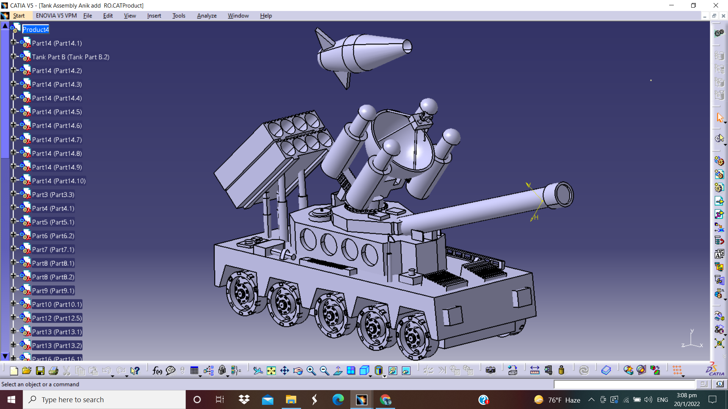The height and width of the screenshot is (409, 728).
Task: Click the command input field in the status bar
Action: click(x=624, y=384)
